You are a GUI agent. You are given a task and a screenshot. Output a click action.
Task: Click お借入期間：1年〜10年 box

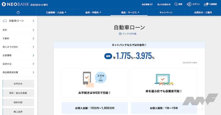click(164, 108)
